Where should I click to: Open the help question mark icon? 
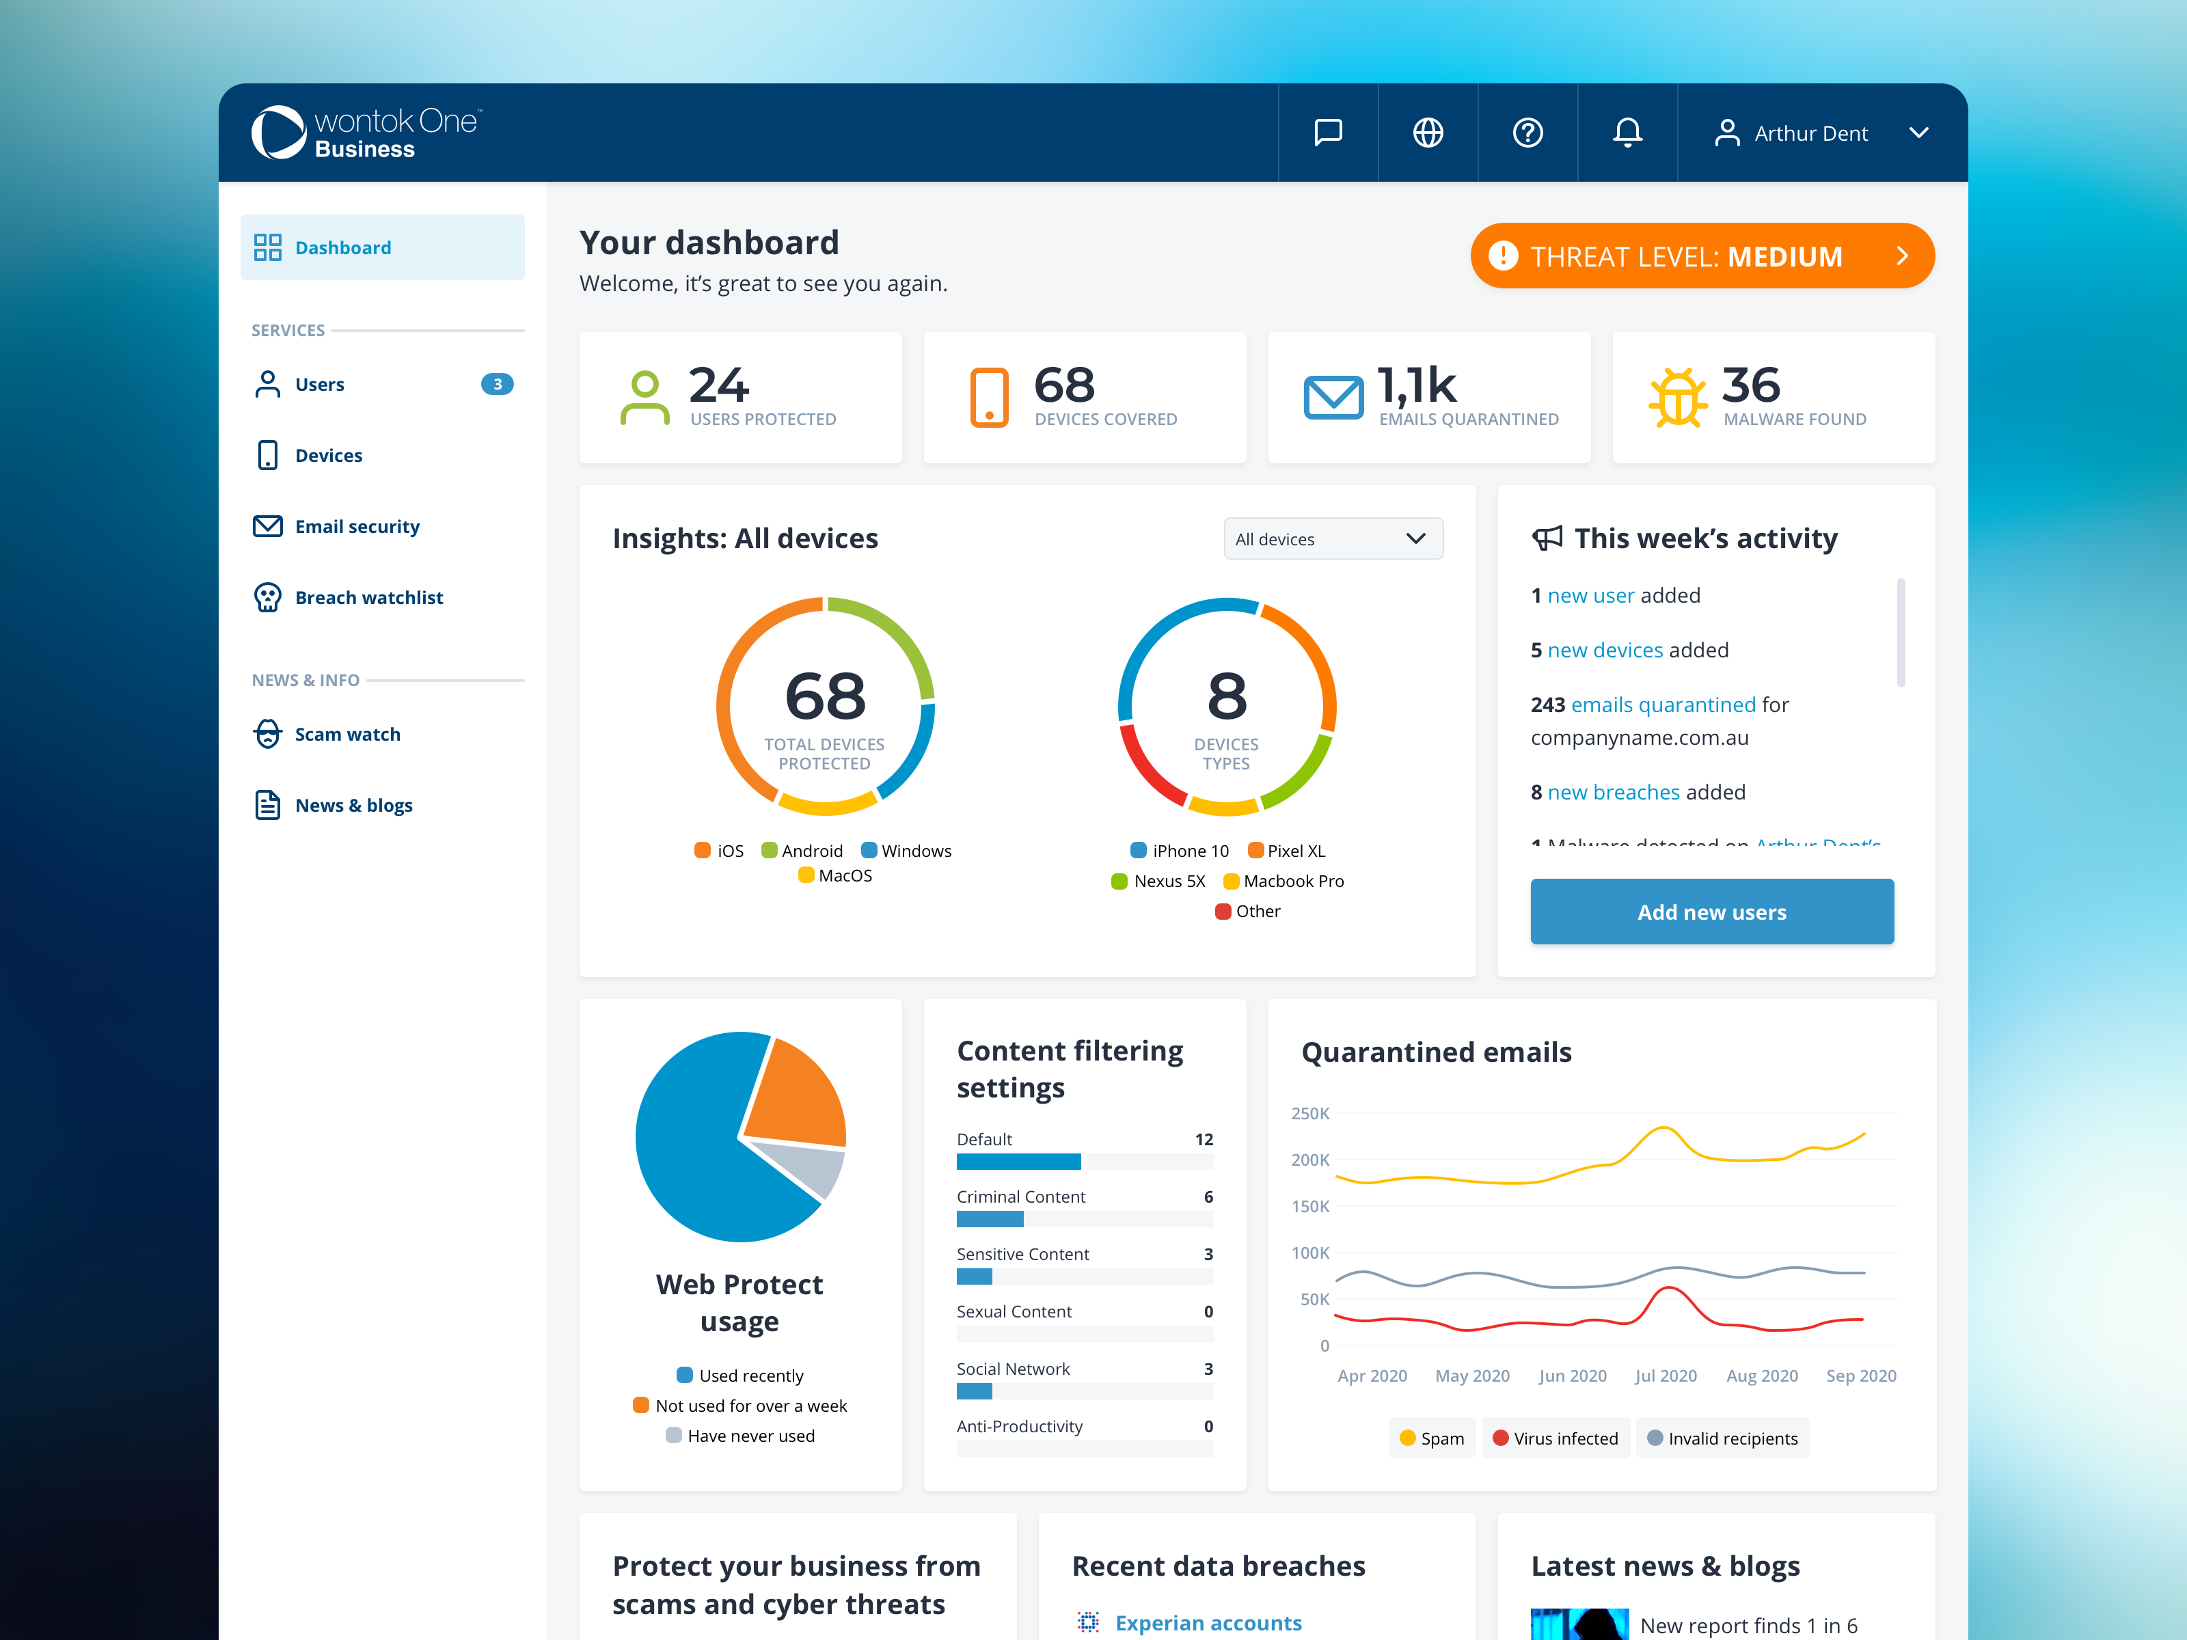[1527, 133]
